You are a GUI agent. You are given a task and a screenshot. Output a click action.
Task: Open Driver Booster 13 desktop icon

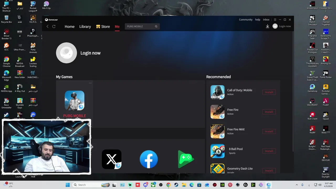pos(7,34)
